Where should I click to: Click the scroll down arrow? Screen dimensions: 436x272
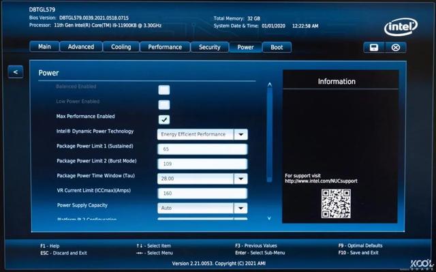point(269,218)
